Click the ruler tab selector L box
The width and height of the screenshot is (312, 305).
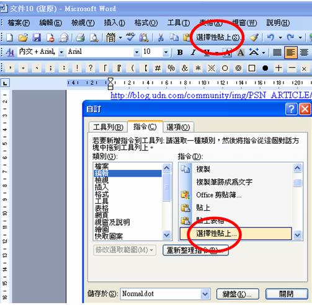[x=5, y=83]
